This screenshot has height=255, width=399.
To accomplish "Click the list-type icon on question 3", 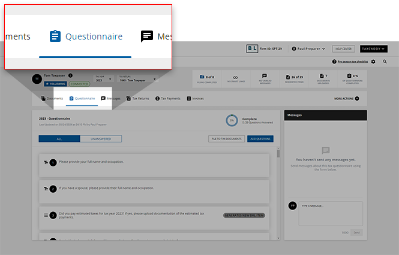I will click(46, 215).
